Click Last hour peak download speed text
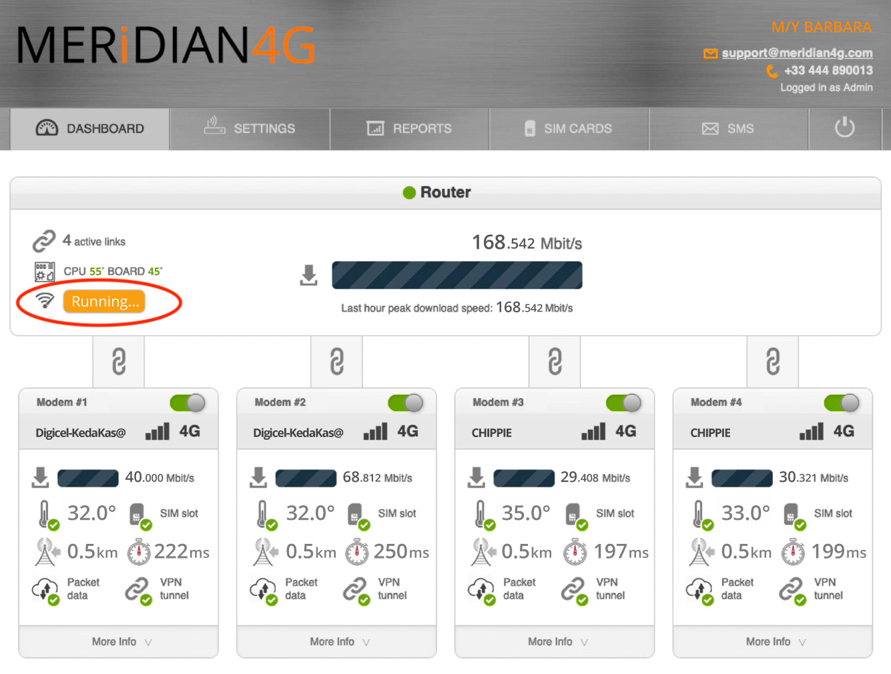 (457, 308)
